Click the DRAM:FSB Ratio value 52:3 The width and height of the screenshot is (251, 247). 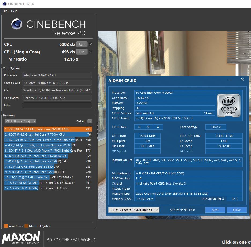coord(235,199)
